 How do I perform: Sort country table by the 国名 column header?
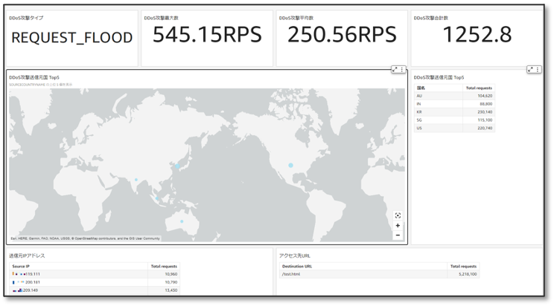421,88
